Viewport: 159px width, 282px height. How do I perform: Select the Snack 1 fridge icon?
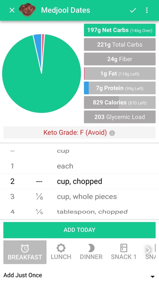(x=124, y=248)
